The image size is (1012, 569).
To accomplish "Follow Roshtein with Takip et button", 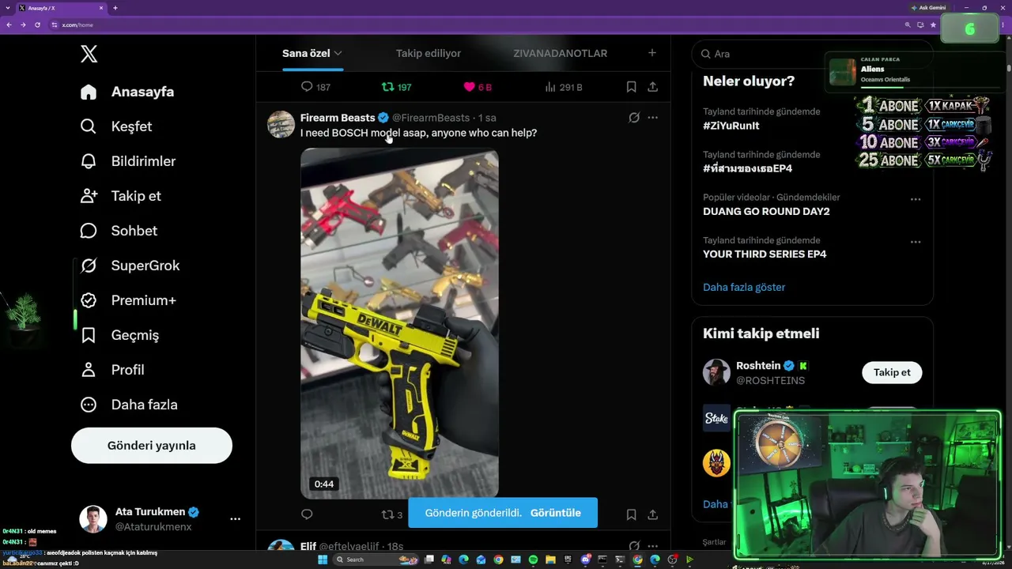I will tap(892, 372).
